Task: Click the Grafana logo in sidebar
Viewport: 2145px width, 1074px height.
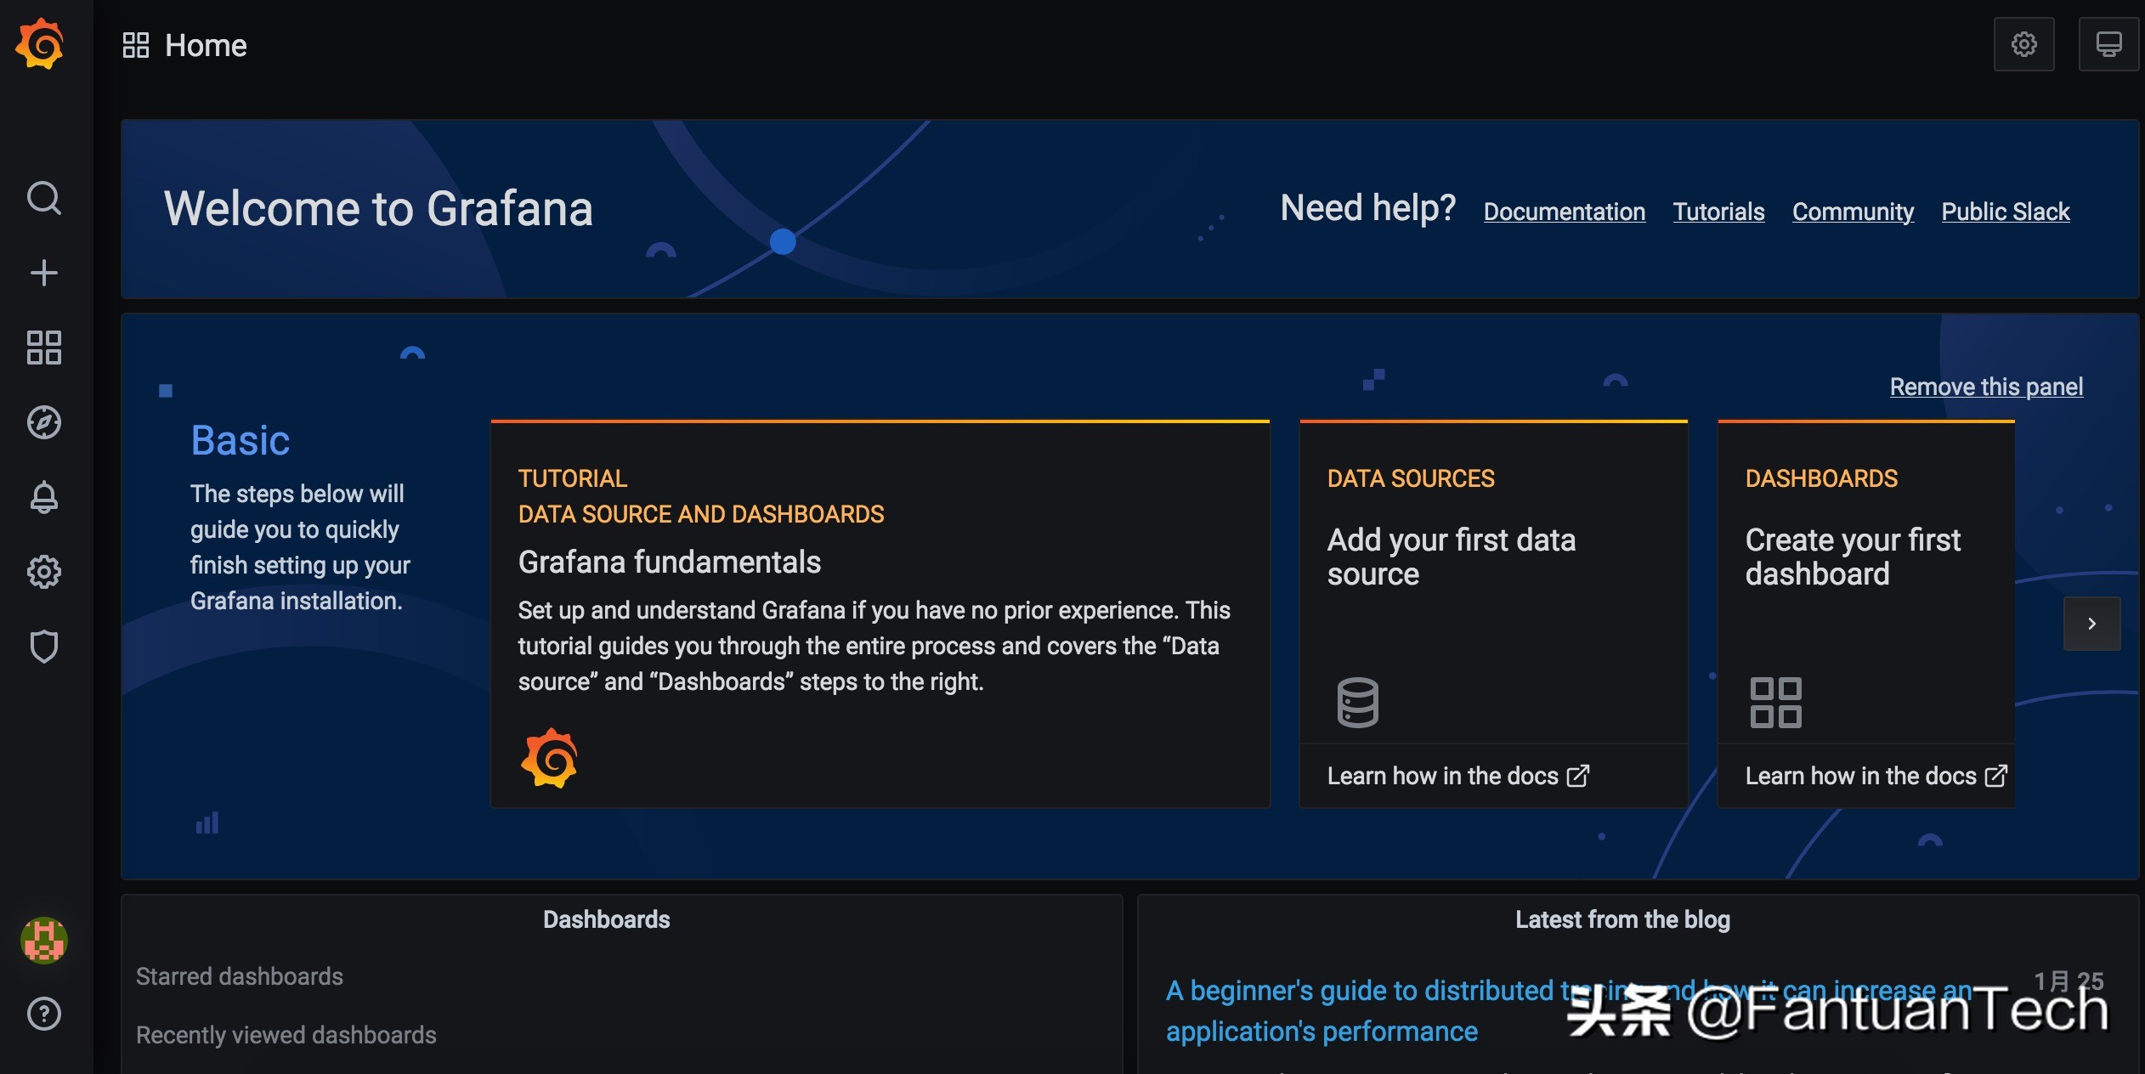Action: pyautogui.click(x=40, y=44)
